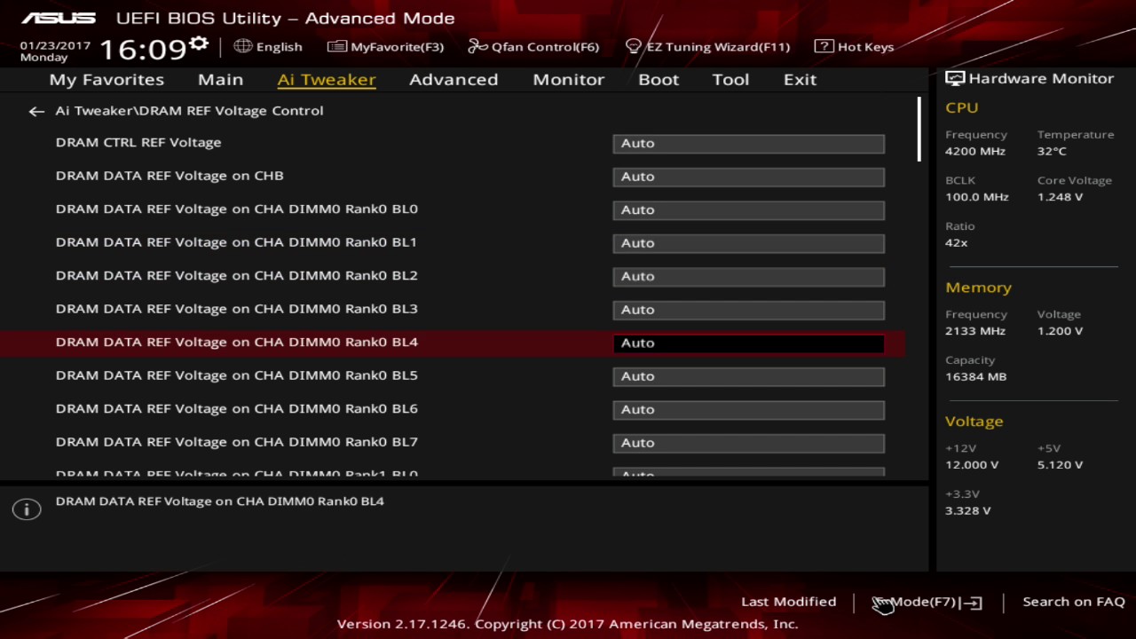The image size is (1136, 639).
Task: Select the CHA DIMM0 Rank0 BL3 label
Action: [236, 309]
